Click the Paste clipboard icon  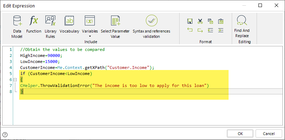click(x=221, y=21)
